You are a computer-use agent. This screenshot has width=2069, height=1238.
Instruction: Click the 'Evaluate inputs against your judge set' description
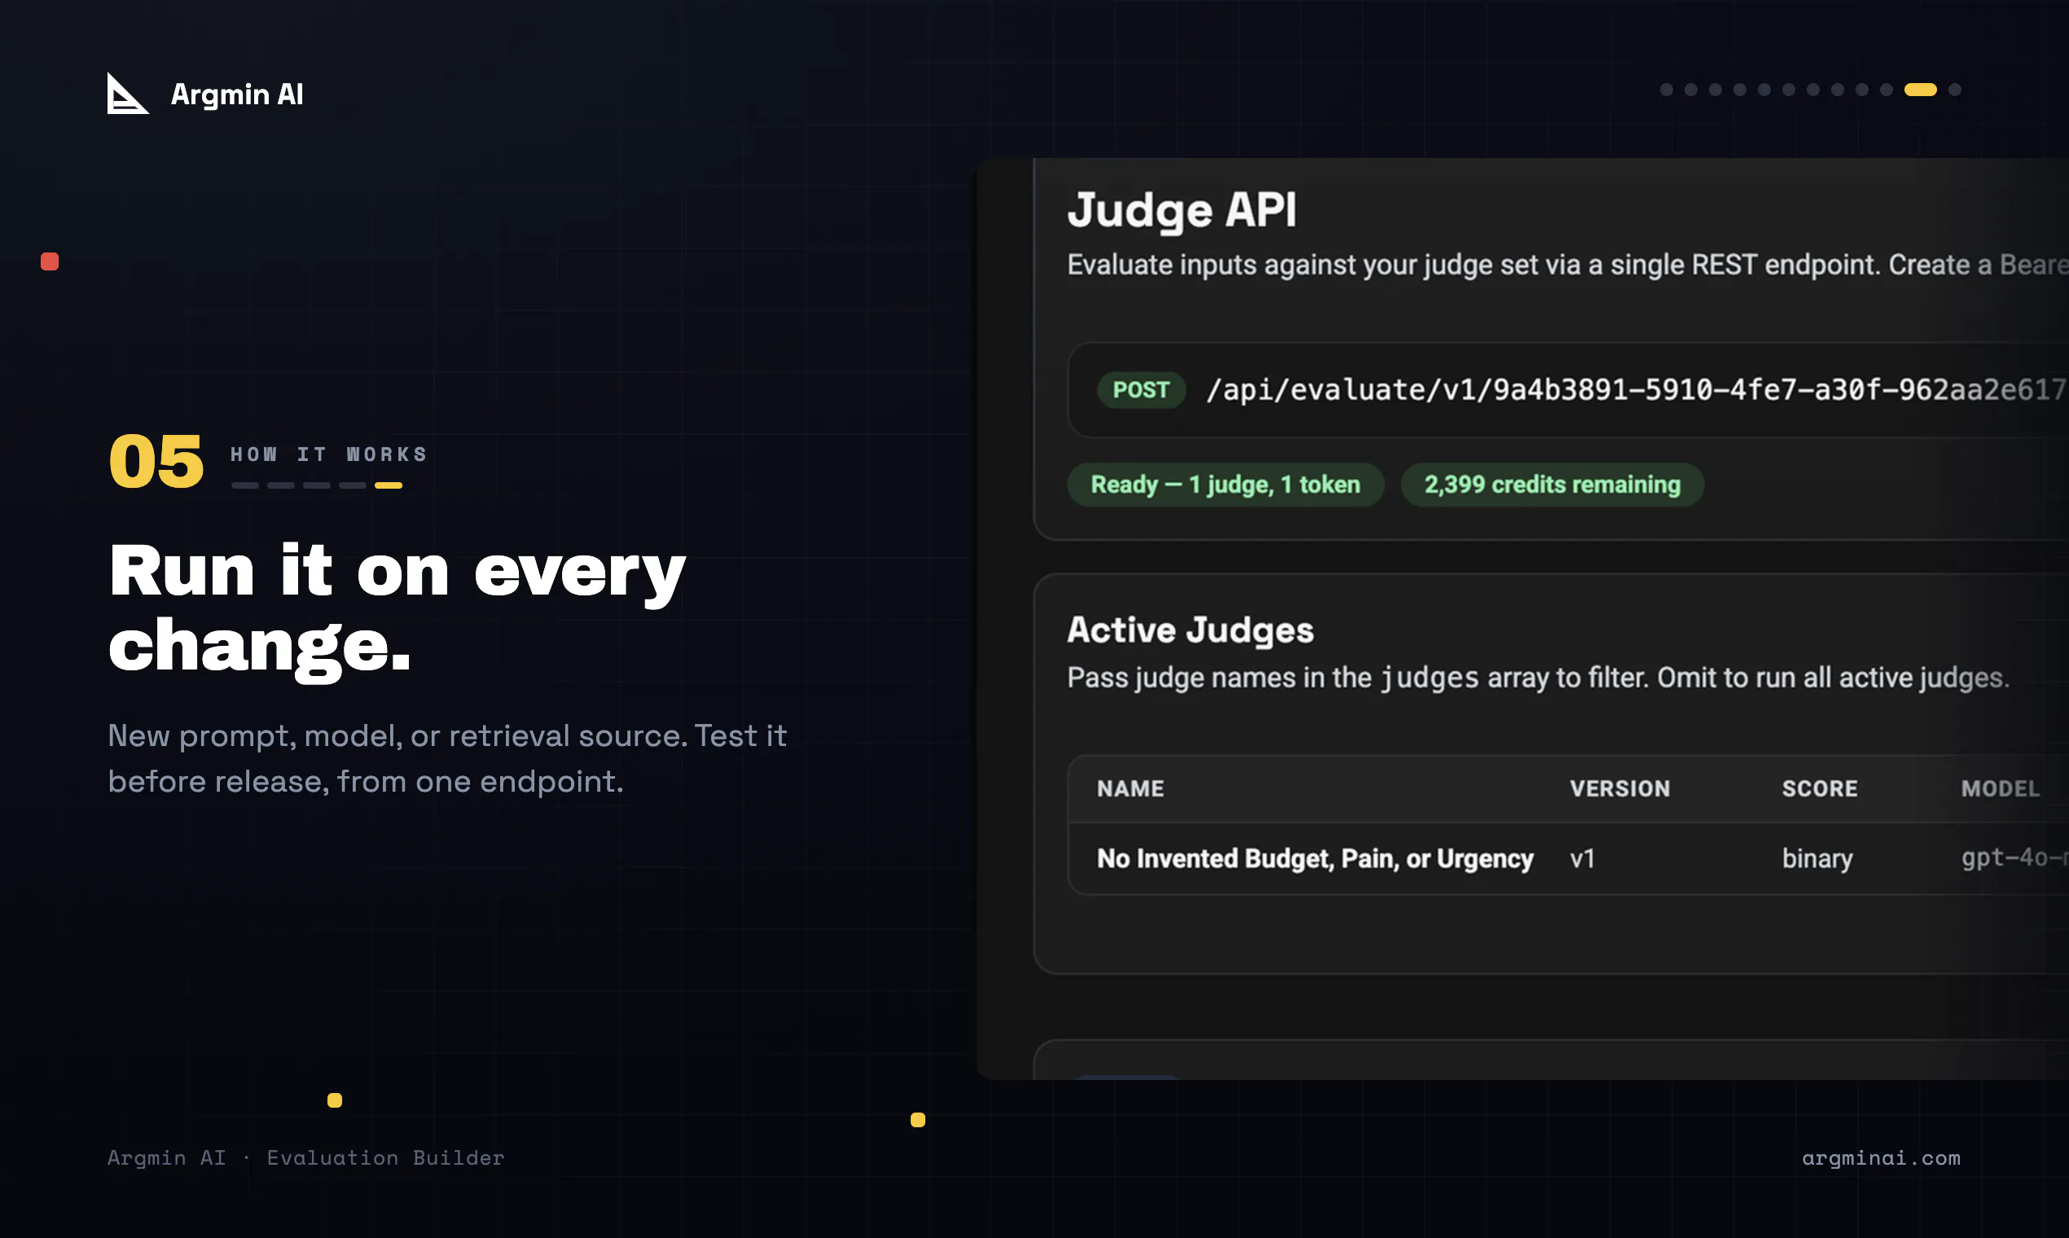[1567, 265]
